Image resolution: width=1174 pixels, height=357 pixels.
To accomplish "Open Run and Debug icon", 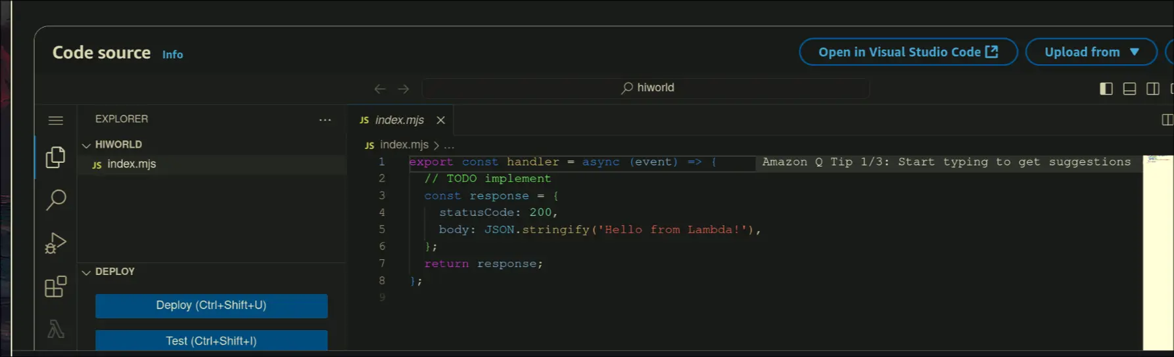I will 56,243.
